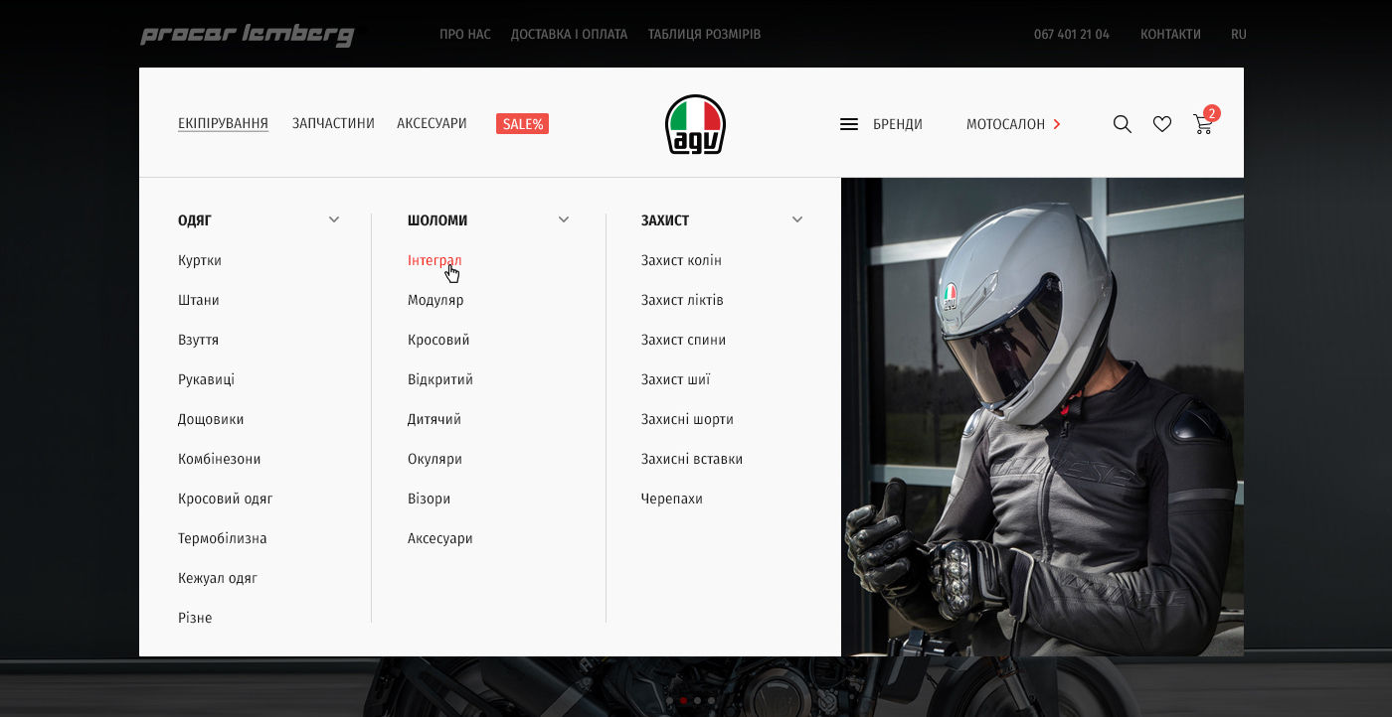Open the Доставка і оплата page

click(x=569, y=34)
